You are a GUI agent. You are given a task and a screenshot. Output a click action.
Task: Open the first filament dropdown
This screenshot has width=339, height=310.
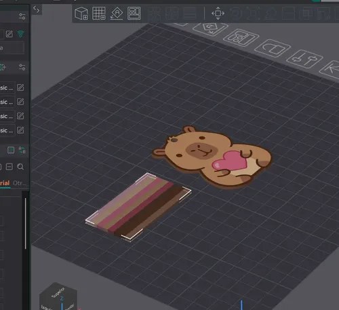(7, 88)
